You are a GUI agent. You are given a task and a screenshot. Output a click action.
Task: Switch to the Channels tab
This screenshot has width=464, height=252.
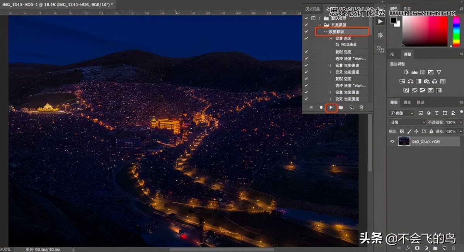point(408,102)
